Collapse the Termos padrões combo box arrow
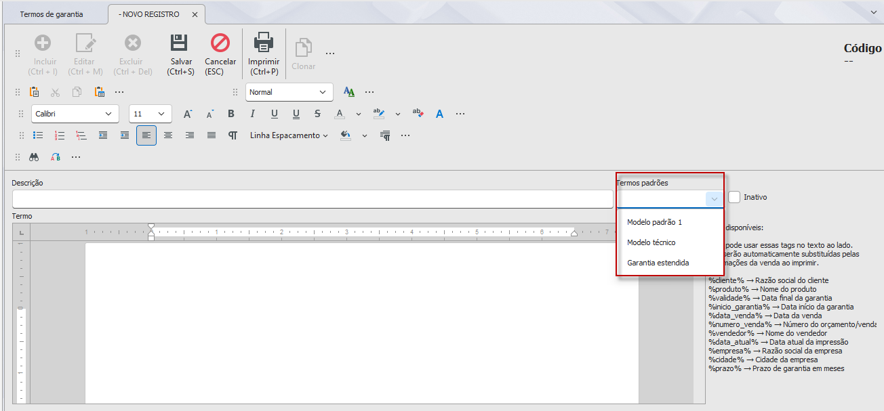Viewport: 884px width, 411px height. 714,199
